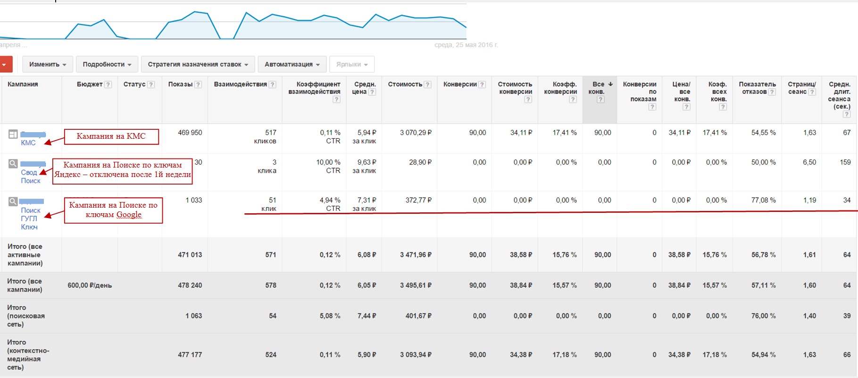Expand the Подробности dropdown
Viewport: 858px width, 378px height.
[x=107, y=64]
